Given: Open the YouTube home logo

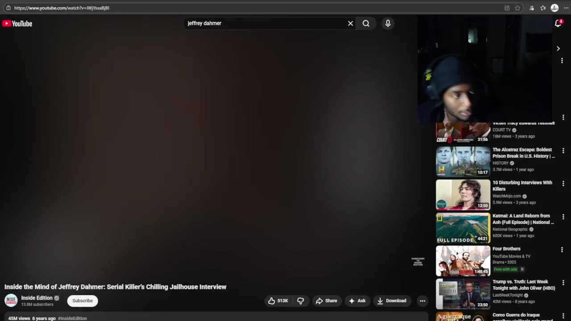Looking at the screenshot, I should [17, 24].
